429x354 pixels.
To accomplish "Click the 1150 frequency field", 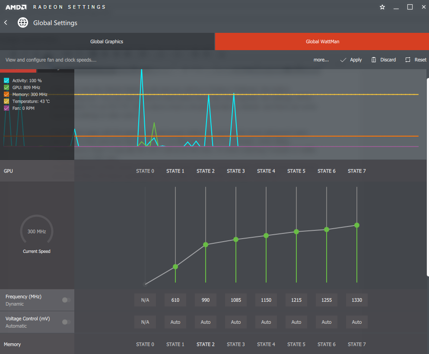I will [x=266, y=300].
